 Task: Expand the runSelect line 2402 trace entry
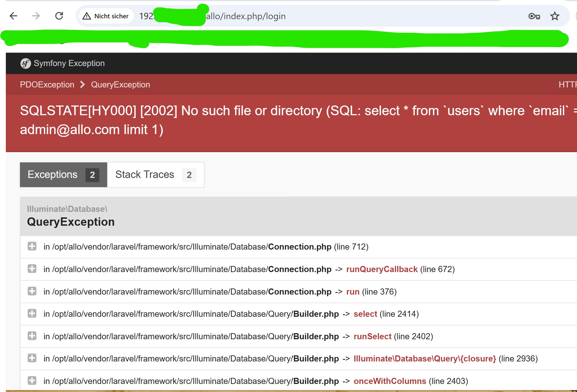[32, 336]
